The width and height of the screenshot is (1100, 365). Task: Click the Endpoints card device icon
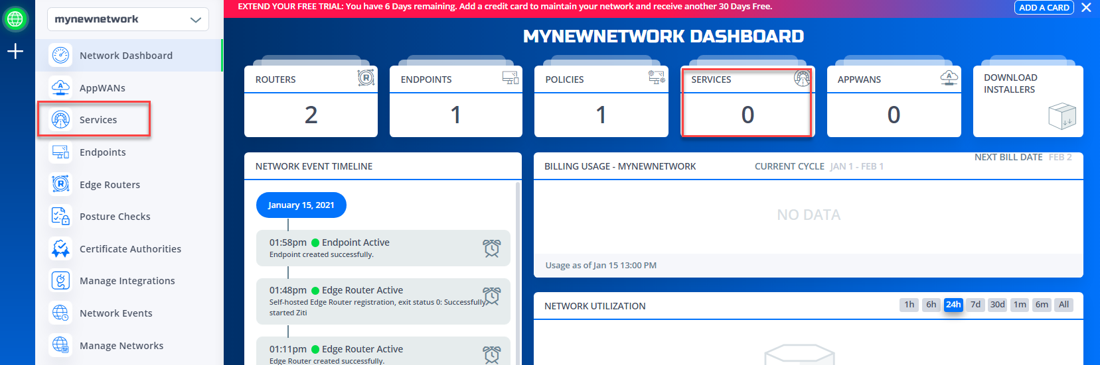tap(511, 78)
